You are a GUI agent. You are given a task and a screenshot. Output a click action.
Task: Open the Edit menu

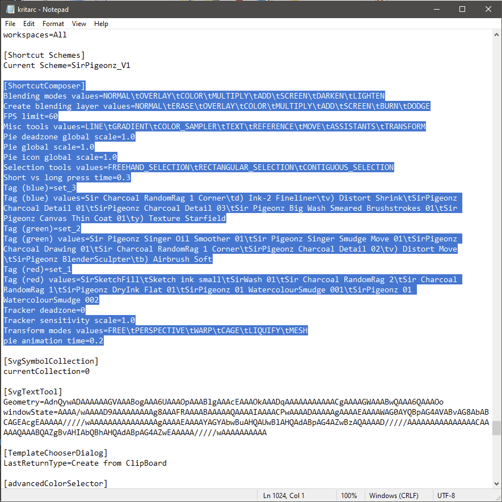28,24
